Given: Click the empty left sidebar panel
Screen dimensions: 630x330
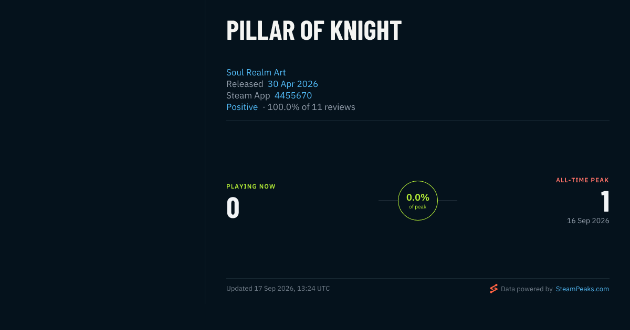Looking at the screenshot, I should coord(102,152).
